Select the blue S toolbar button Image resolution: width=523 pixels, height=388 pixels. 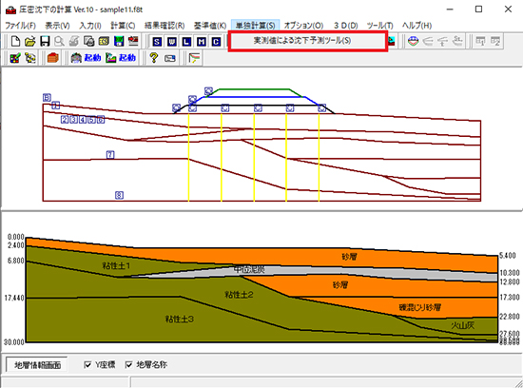(x=157, y=42)
